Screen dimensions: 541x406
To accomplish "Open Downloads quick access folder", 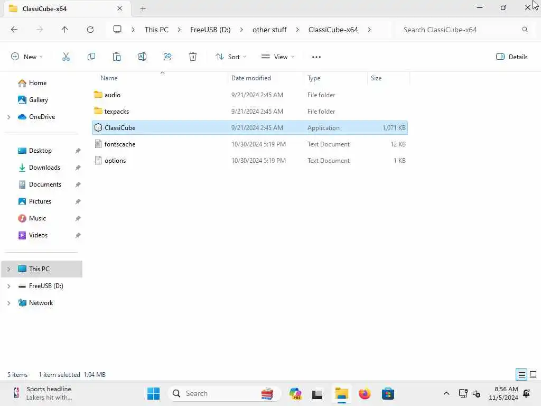I will [x=44, y=168].
